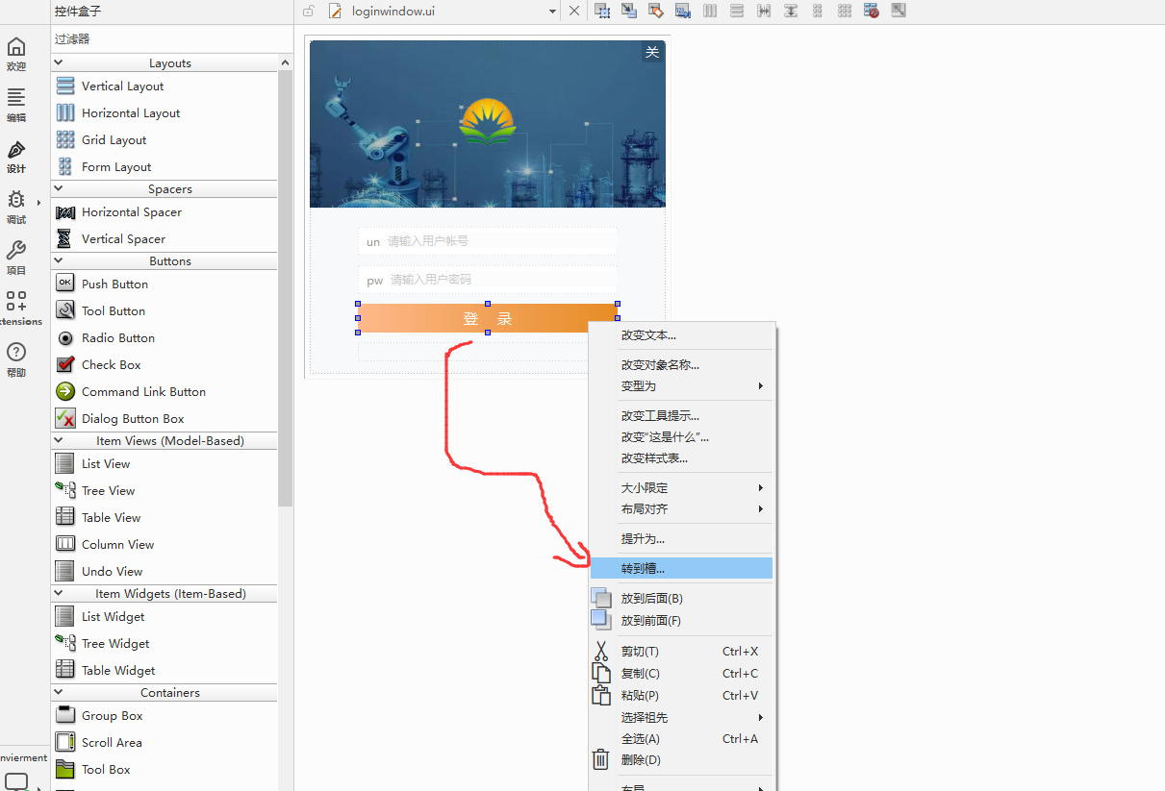Screen dimensions: 1165x791
Task: Click the widget box vertical scrollbar
Action: [285, 287]
